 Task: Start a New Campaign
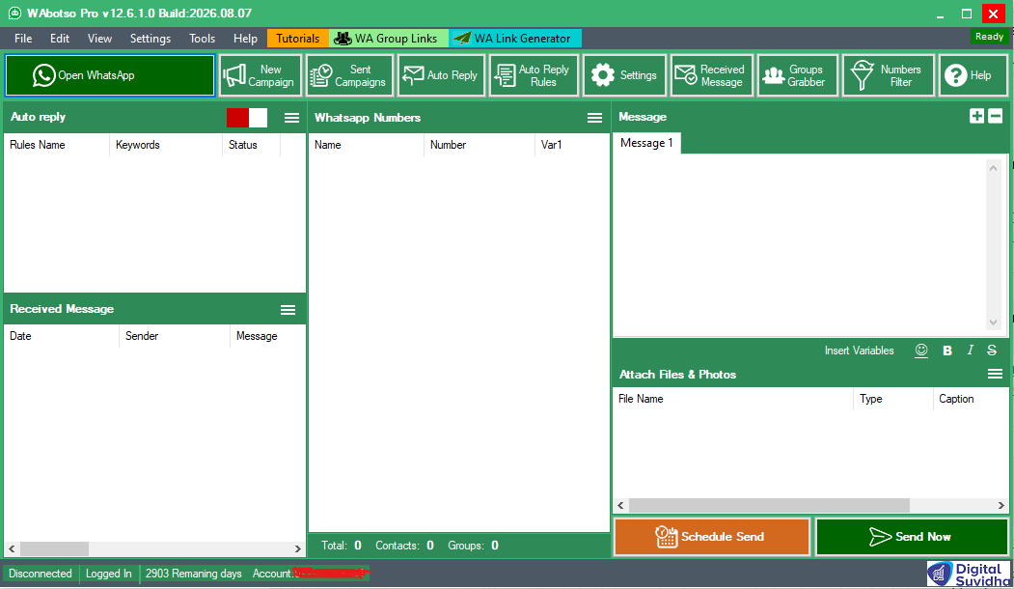260,75
